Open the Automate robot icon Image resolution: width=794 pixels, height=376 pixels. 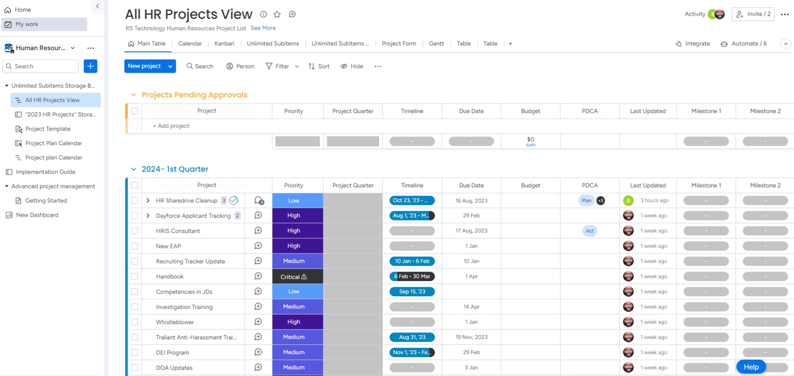[x=724, y=44]
